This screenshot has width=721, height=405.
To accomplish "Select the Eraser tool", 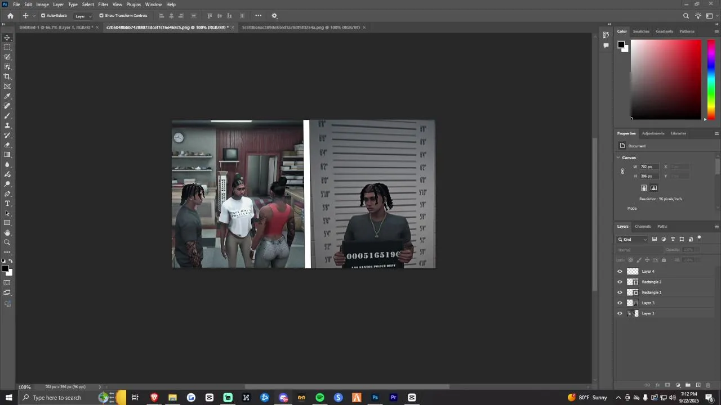I will pyautogui.click(x=7, y=145).
